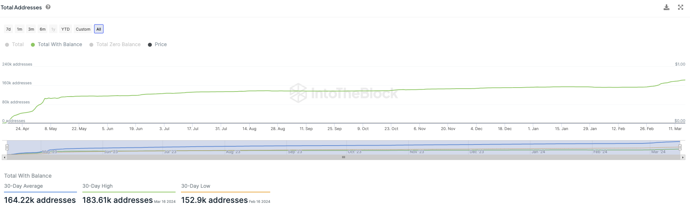The height and width of the screenshot is (209, 690).
Task: Click left arrow of navigator scrollbar
Action: 4,157
